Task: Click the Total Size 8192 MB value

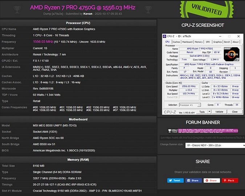Action: [38, 166]
